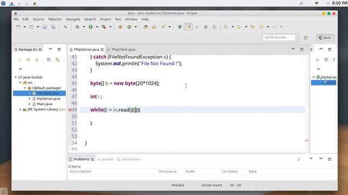Click the Save All toolbar icon
Image resolution: width=348 pixels, height=195 pixels.
tap(53, 27)
